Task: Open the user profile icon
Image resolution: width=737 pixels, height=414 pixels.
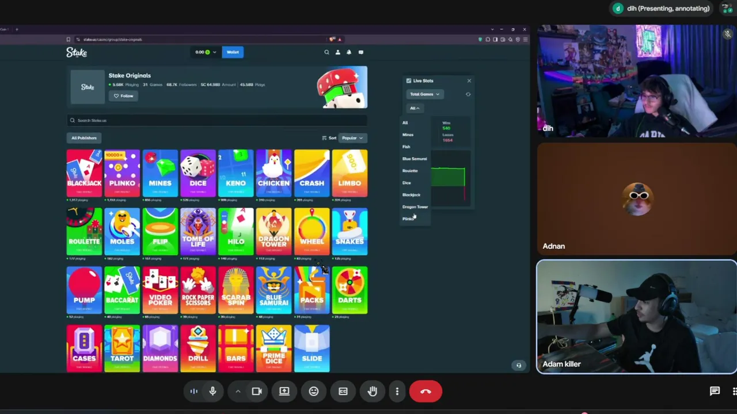Action: pyautogui.click(x=337, y=52)
